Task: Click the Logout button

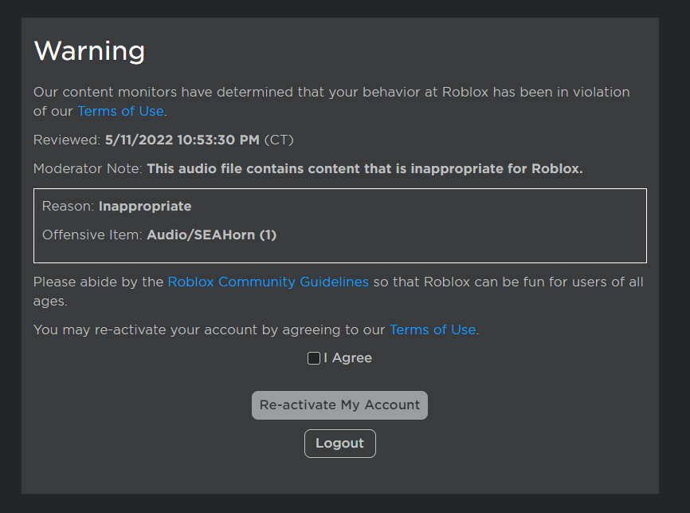Action: tap(340, 444)
